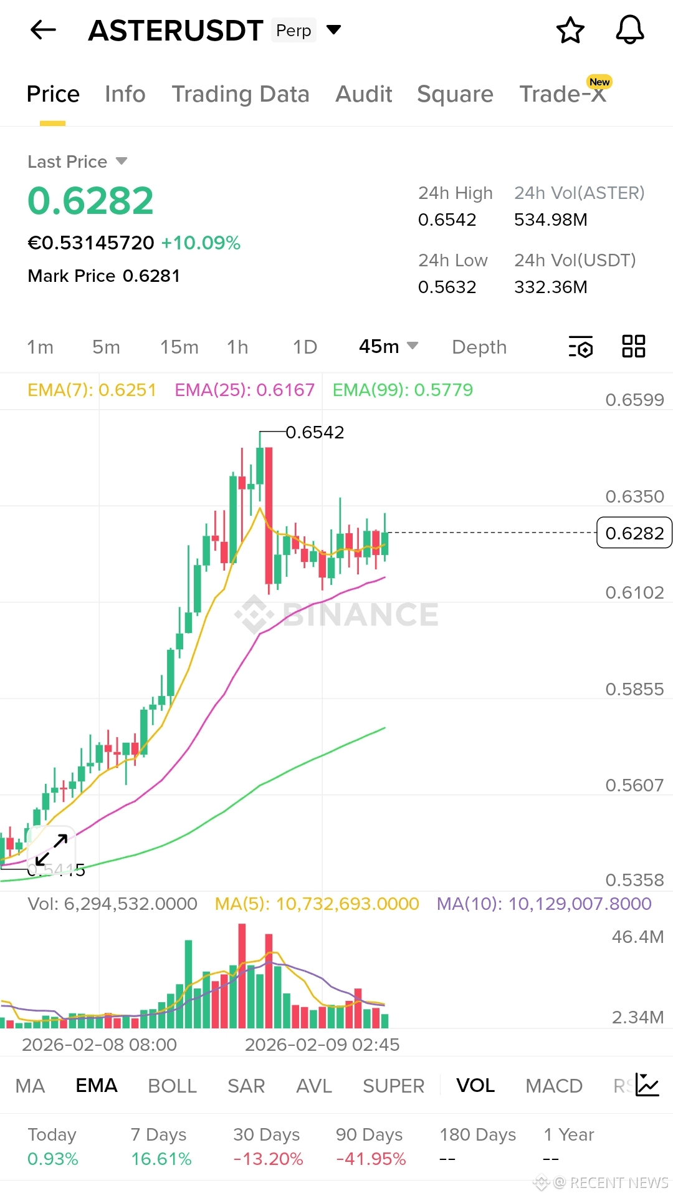Select the 15m timeframe
This screenshot has width=673, height=1198.
[x=179, y=347]
